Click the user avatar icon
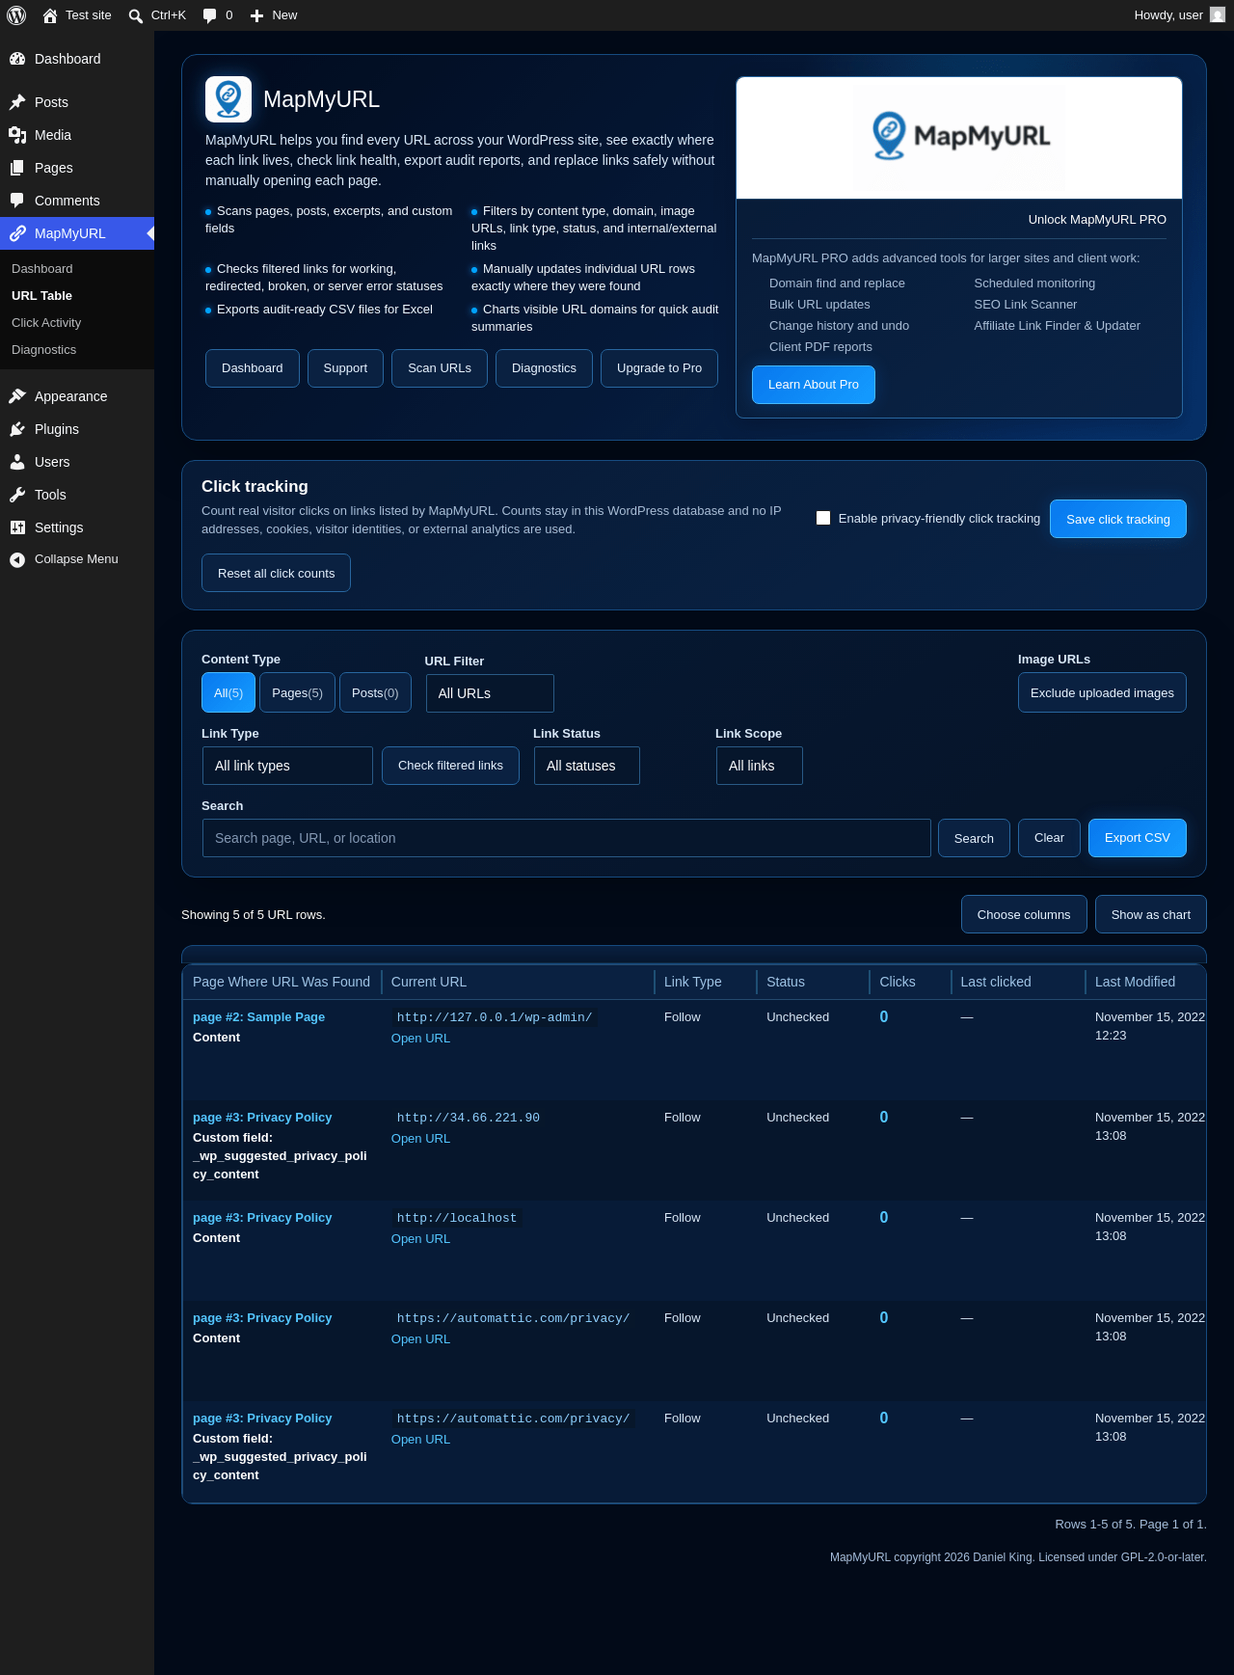 click(1218, 15)
